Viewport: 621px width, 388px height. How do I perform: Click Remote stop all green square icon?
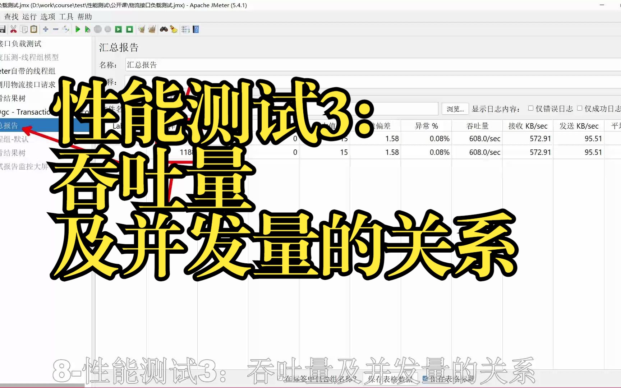pos(129,29)
